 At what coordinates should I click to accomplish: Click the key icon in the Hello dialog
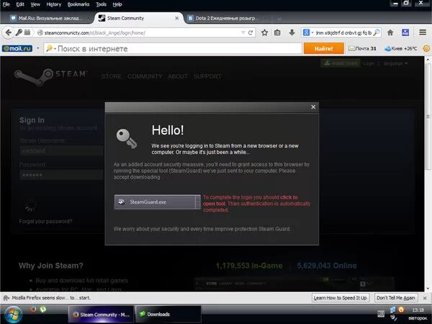(x=126, y=138)
